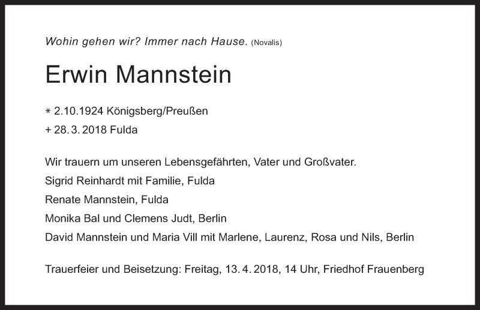Click the word Königsberg/Preußen
480x310 pixels.
[x=157, y=111]
